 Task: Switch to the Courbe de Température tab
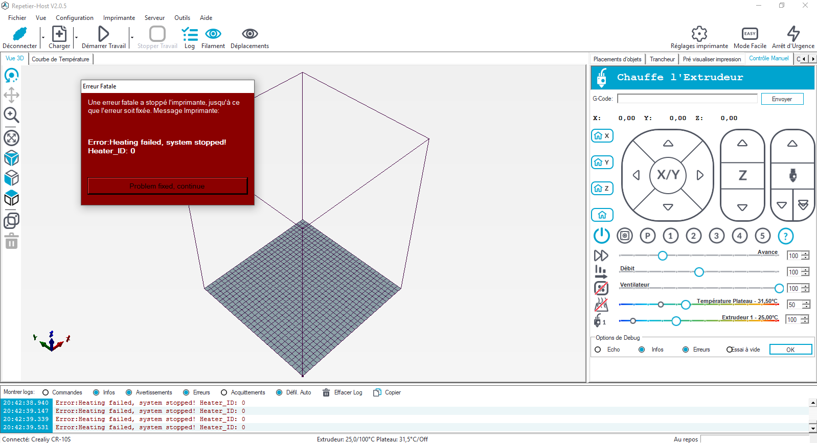point(60,59)
